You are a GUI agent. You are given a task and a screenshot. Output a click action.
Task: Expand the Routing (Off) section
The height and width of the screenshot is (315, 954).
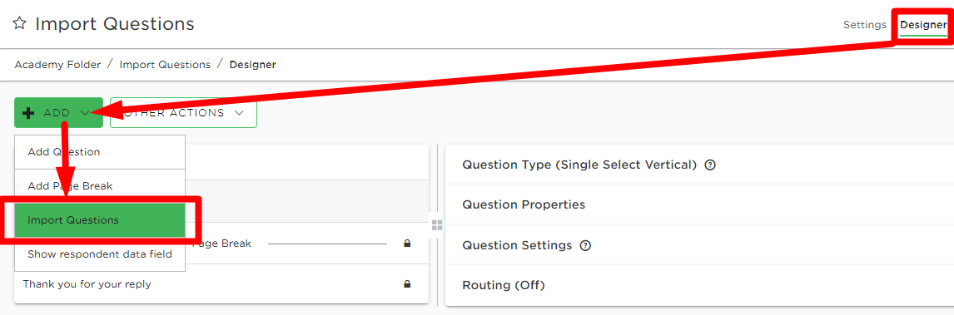click(699, 285)
